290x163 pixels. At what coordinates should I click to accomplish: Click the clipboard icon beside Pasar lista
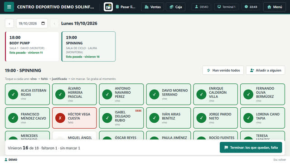(117, 7)
